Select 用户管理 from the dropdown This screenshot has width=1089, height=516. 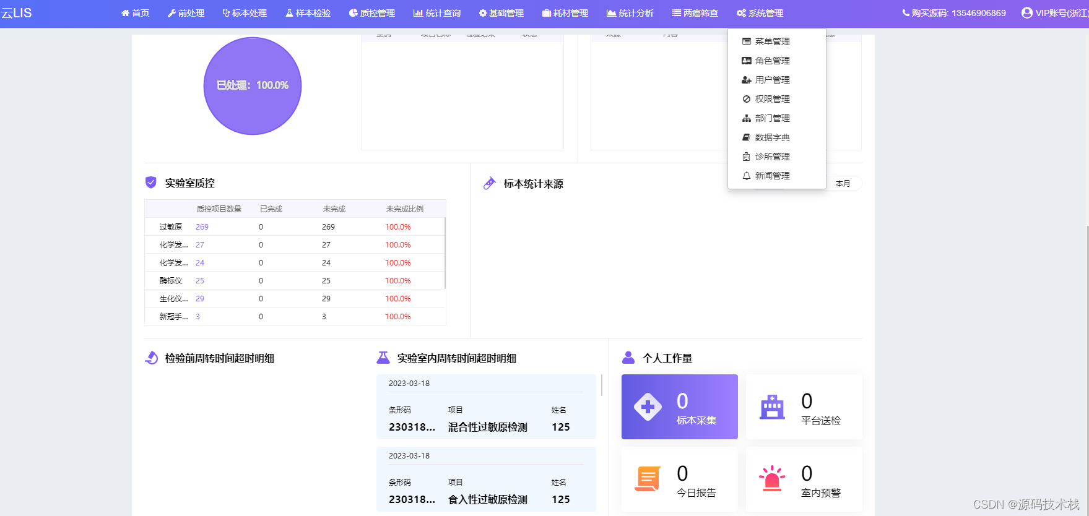point(777,80)
